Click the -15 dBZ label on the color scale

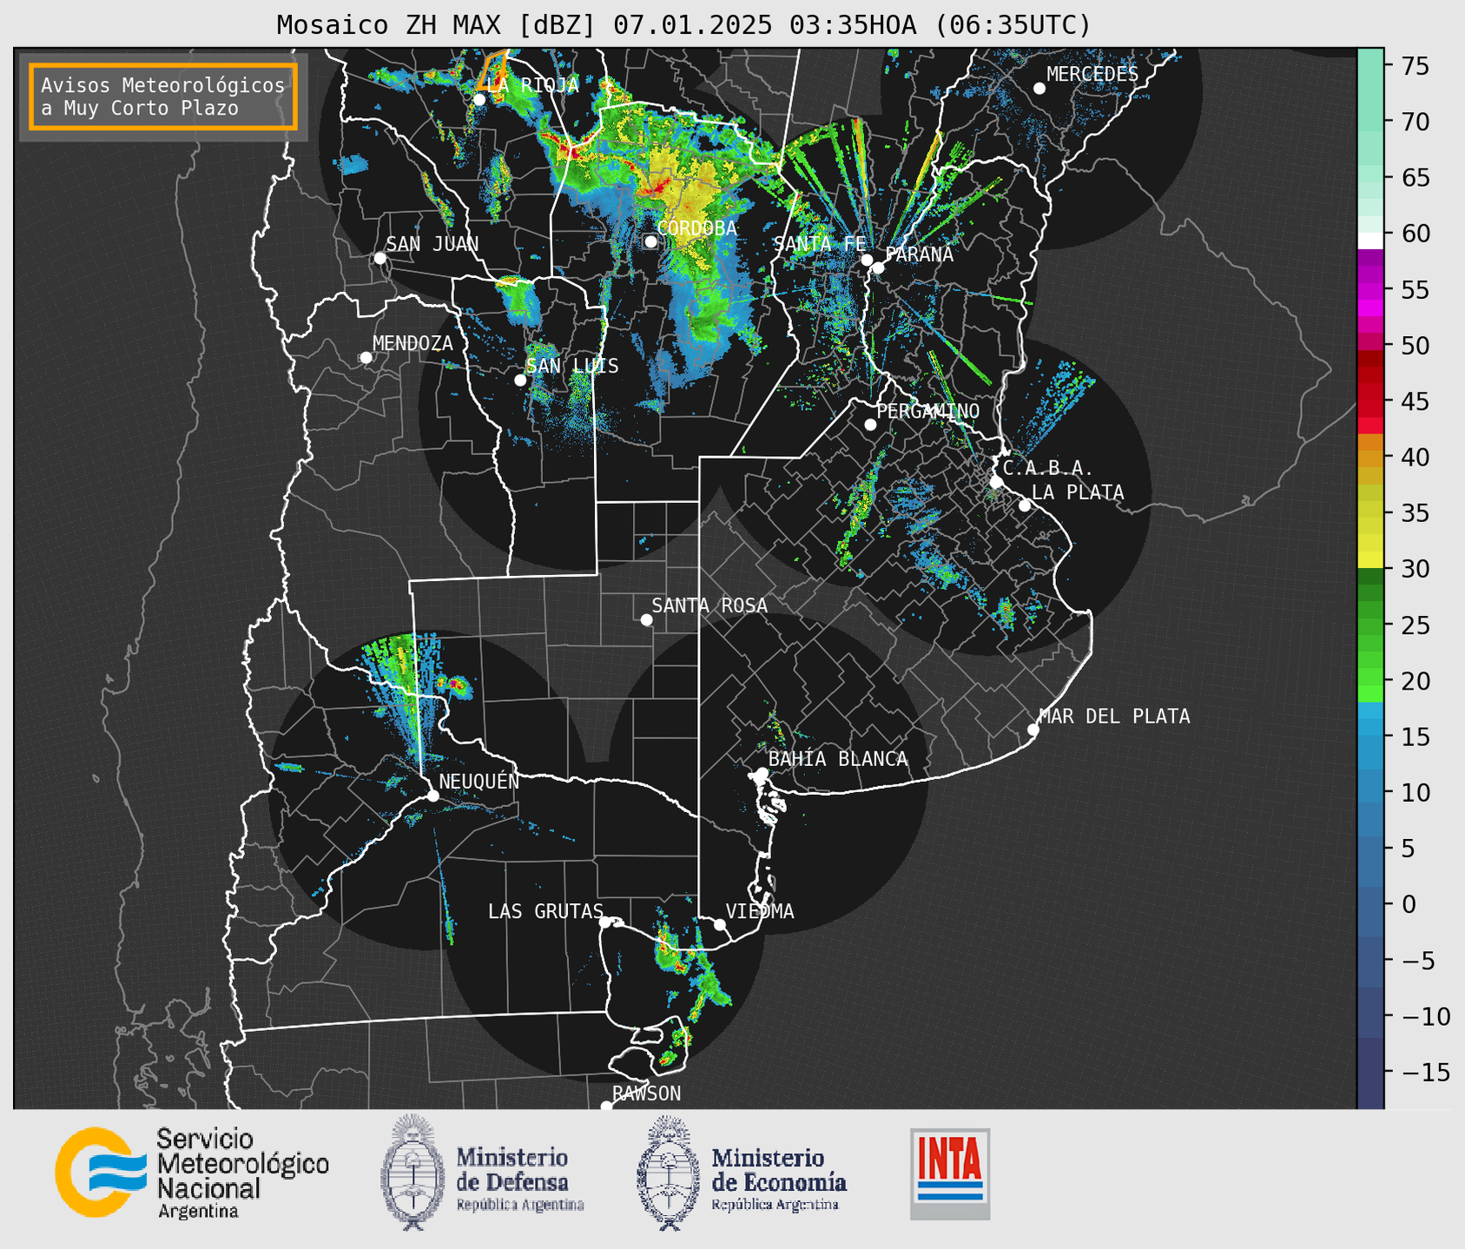tap(1425, 1072)
